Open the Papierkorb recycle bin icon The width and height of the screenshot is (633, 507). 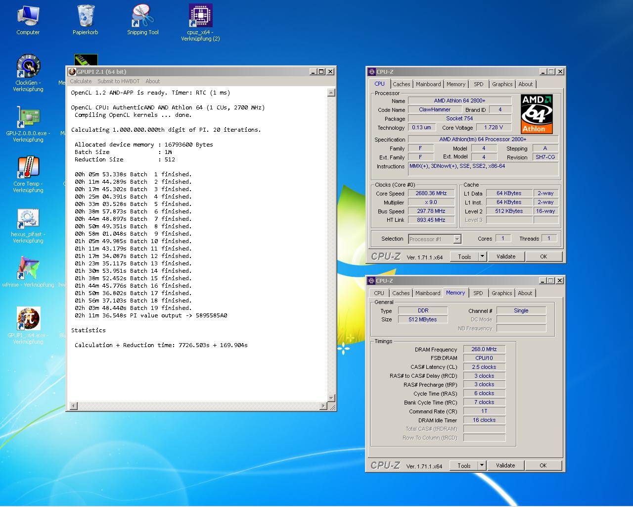click(86, 20)
